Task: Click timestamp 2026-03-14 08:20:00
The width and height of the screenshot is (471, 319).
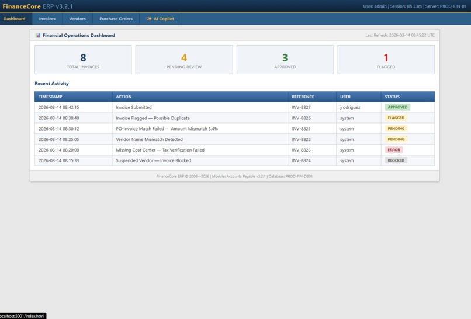Action: click(x=59, y=150)
